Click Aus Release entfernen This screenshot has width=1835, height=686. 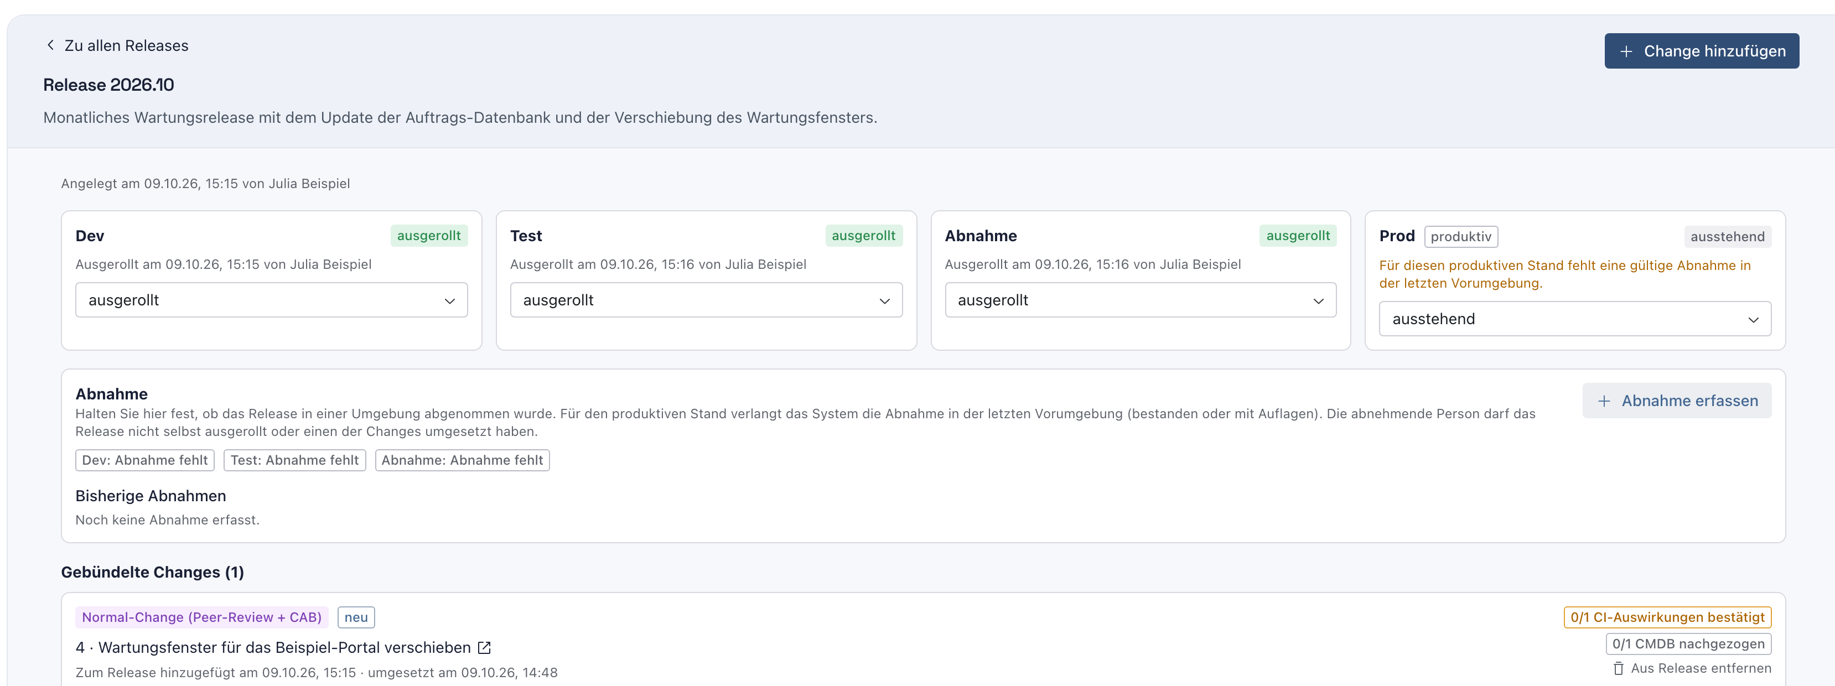1693,668
